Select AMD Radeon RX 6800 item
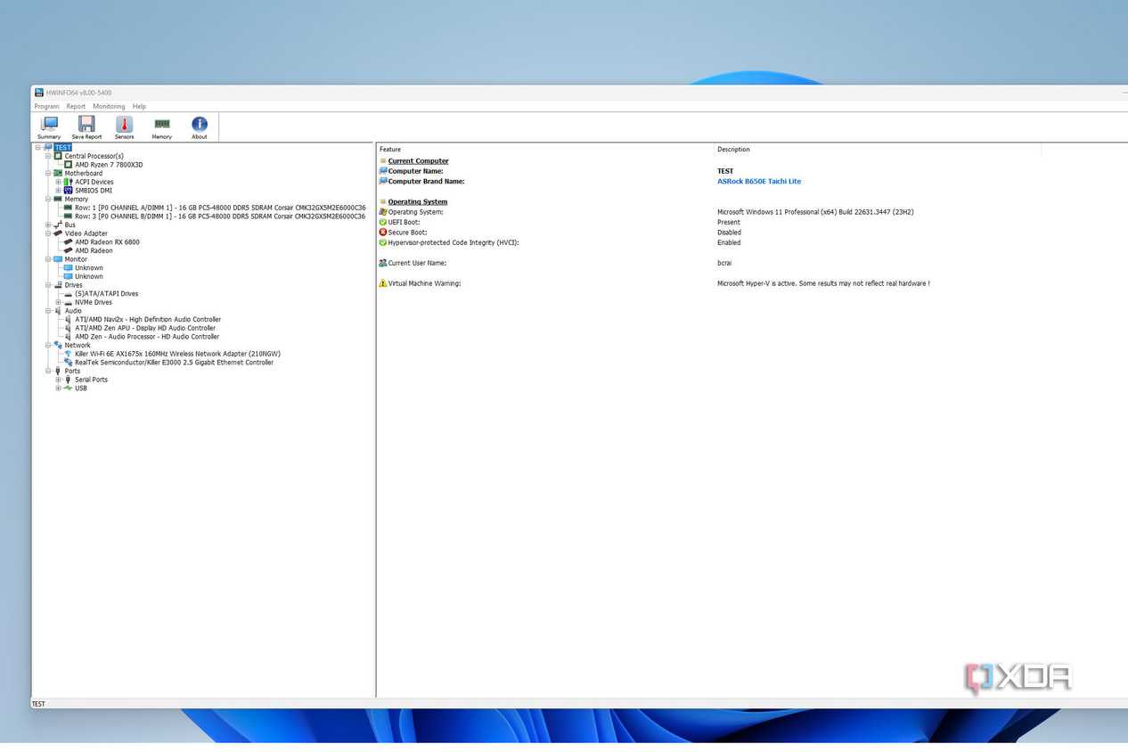Image resolution: width=1128 pixels, height=752 pixels. pos(107,242)
